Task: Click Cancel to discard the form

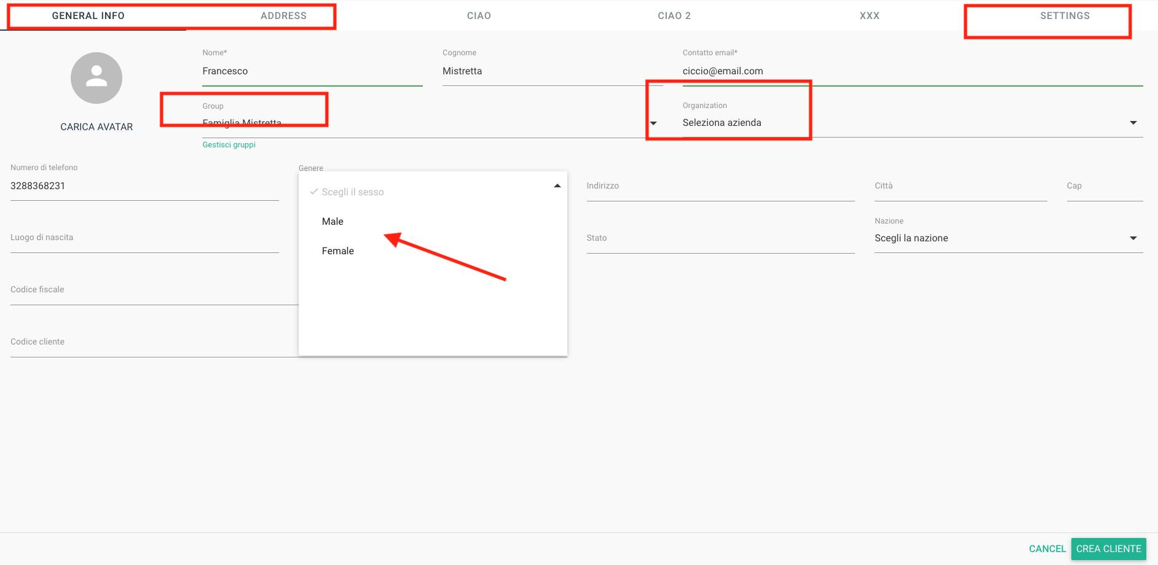Action: [1047, 549]
